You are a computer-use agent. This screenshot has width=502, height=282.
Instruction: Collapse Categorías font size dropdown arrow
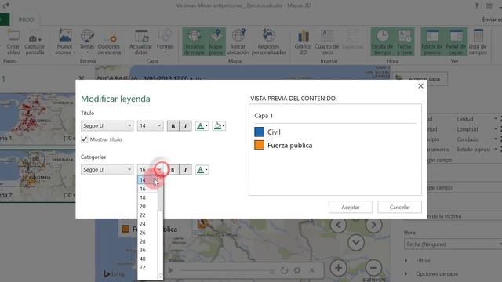pyautogui.click(x=159, y=169)
